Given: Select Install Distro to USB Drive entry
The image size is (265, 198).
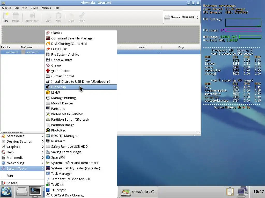Looking at the screenshot, I should point(81,82).
